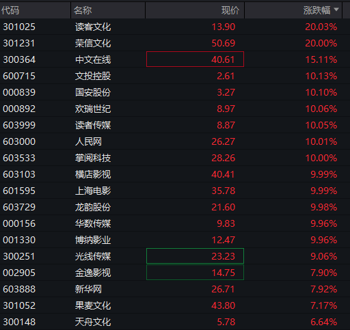Select stock name 上海电影

93,191
